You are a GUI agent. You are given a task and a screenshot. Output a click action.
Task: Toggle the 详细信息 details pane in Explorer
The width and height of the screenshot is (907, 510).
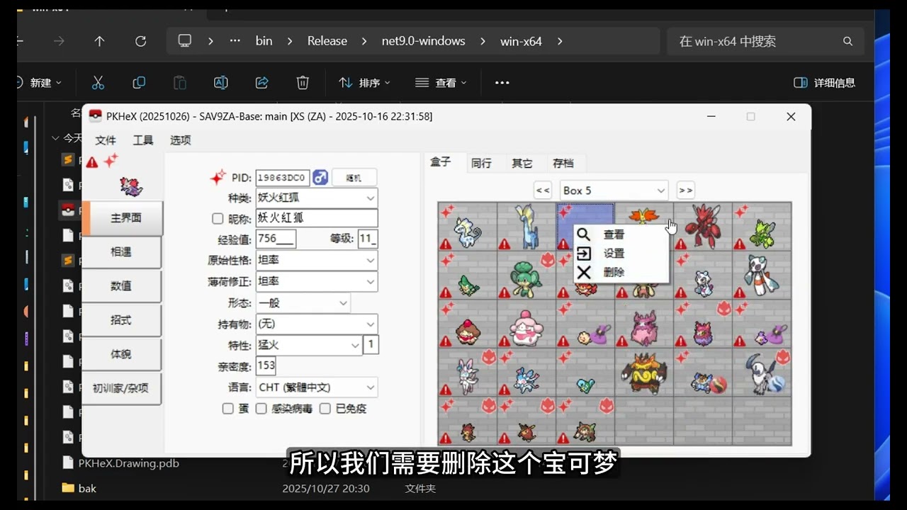click(825, 83)
